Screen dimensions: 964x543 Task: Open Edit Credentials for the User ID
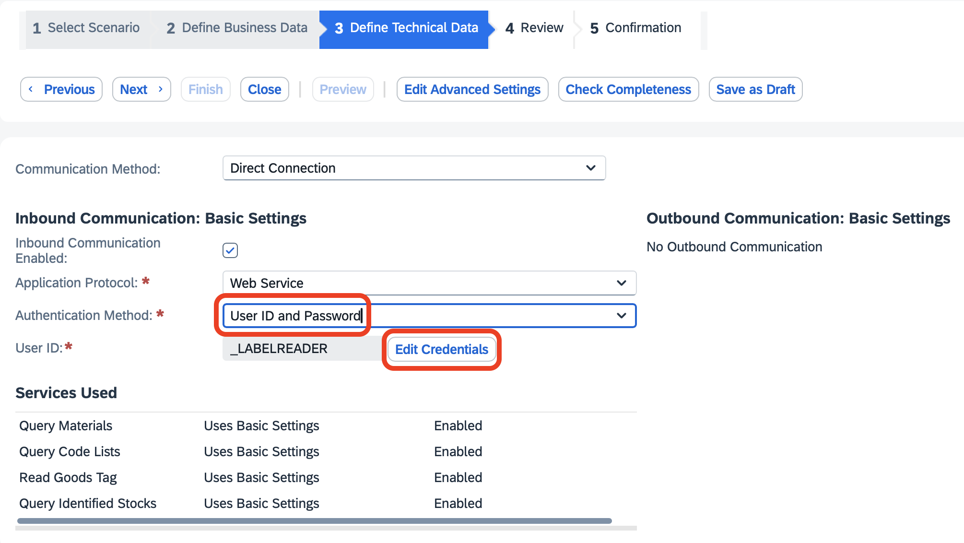coord(441,349)
